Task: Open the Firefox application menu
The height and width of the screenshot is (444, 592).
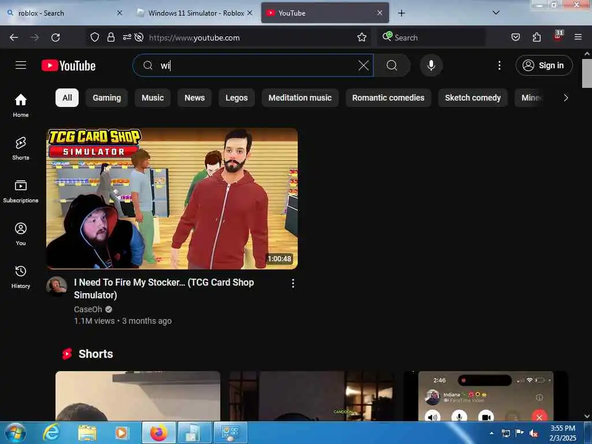Action: click(x=578, y=37)
